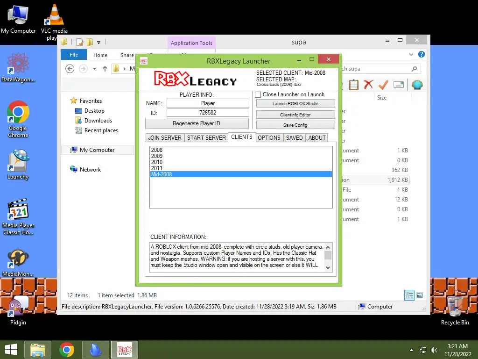Select the 2009 client
This screenshot has height=359, width=478.
point(241,156)
